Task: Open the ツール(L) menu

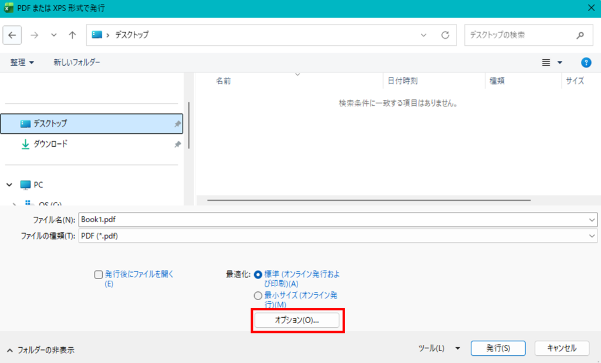Action: (439, 348)
